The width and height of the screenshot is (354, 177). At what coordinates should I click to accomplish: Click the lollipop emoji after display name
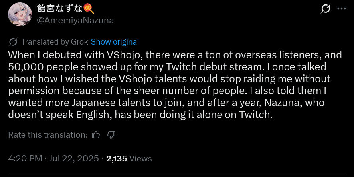(89, 9)
